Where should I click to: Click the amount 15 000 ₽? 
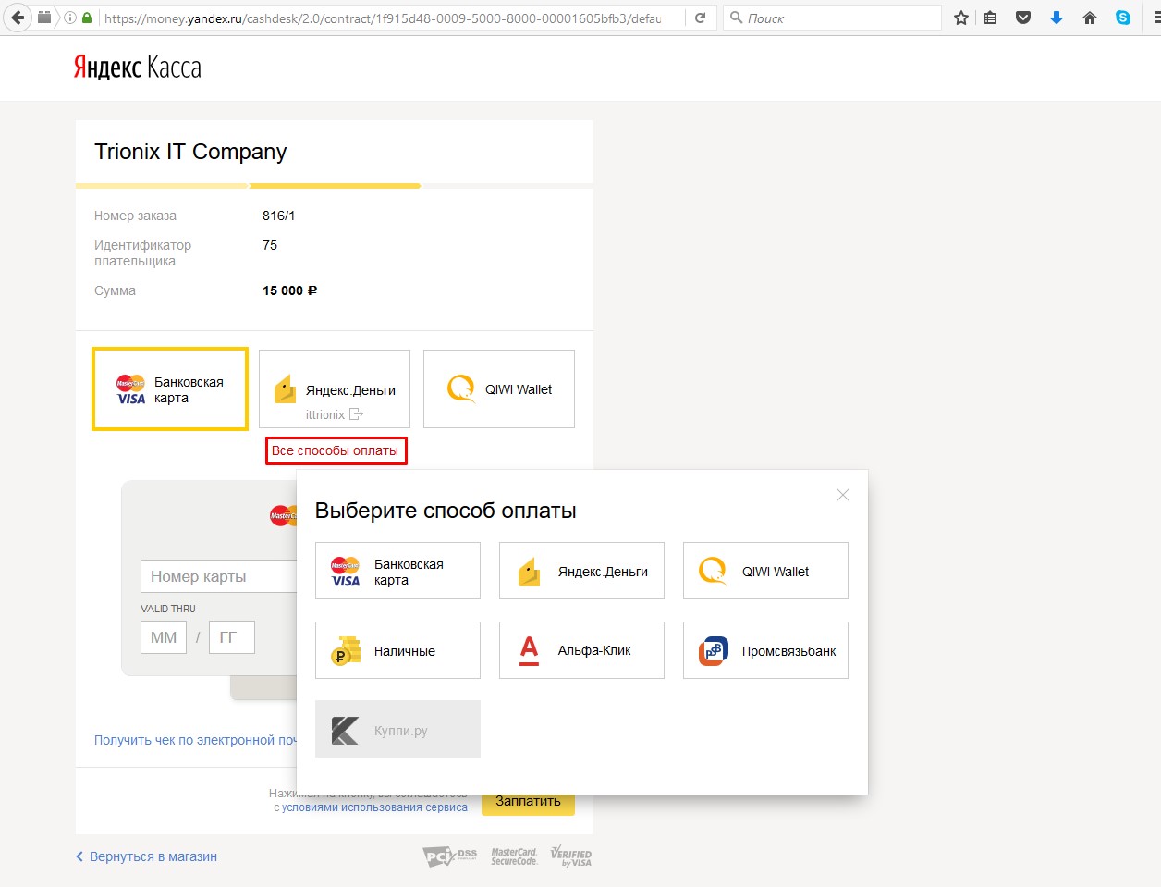pos(290,290)
